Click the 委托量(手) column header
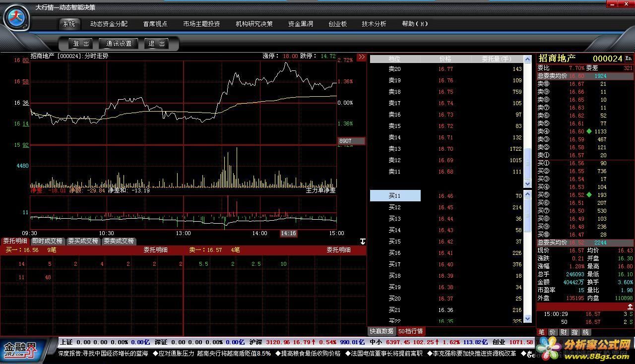This screenshot has width=635, height=364. pyautogui.click(x=497, y=59)
